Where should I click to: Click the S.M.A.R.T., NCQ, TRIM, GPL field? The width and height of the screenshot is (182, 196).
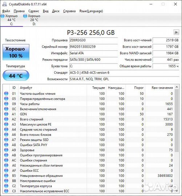click(124, 79)
